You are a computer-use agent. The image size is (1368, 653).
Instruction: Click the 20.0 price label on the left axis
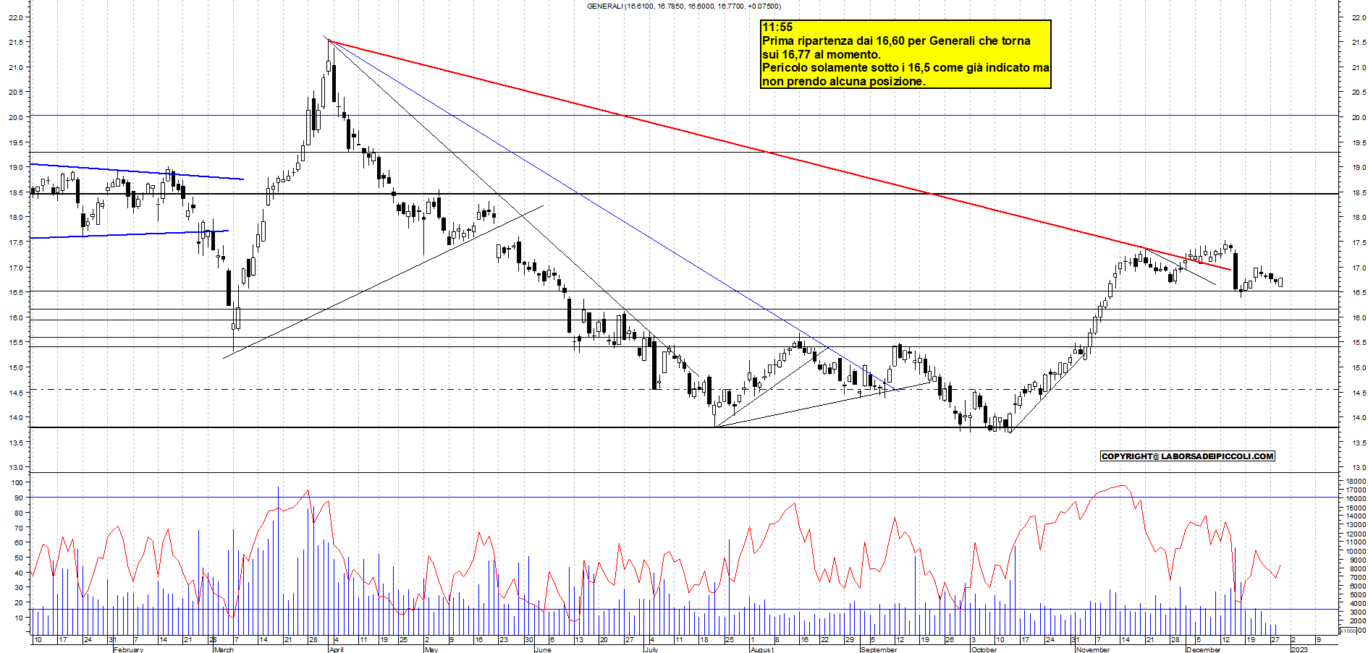[14, 117]
